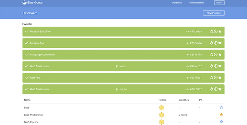Unfavorite BaaS Multibranch master card star

[x=220, y=66]
